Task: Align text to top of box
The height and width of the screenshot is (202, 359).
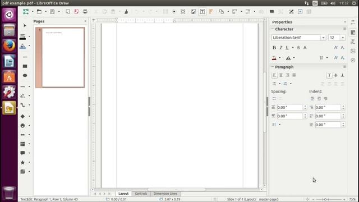Action: 329,75
